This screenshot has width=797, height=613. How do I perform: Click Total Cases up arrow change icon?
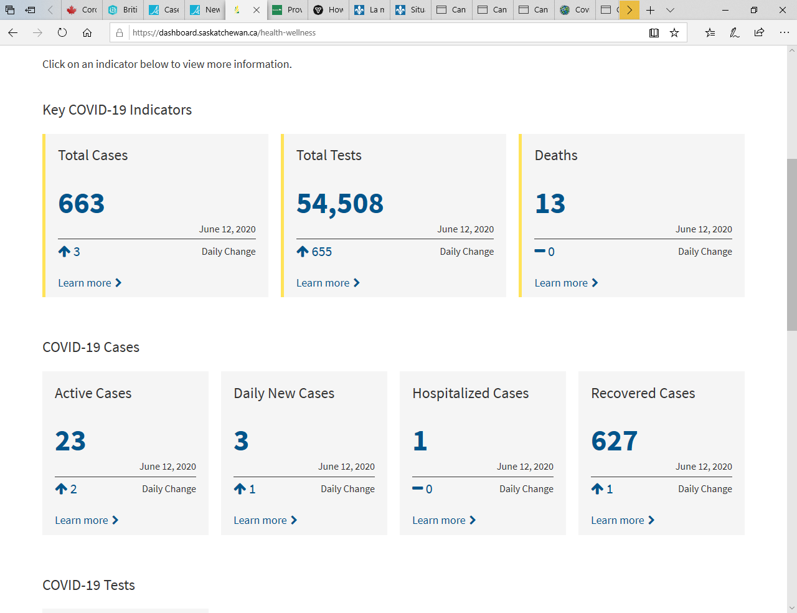click(64, 252)
